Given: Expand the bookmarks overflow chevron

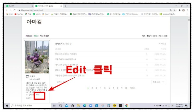Looking at the screenshot, I should [187, 14].
